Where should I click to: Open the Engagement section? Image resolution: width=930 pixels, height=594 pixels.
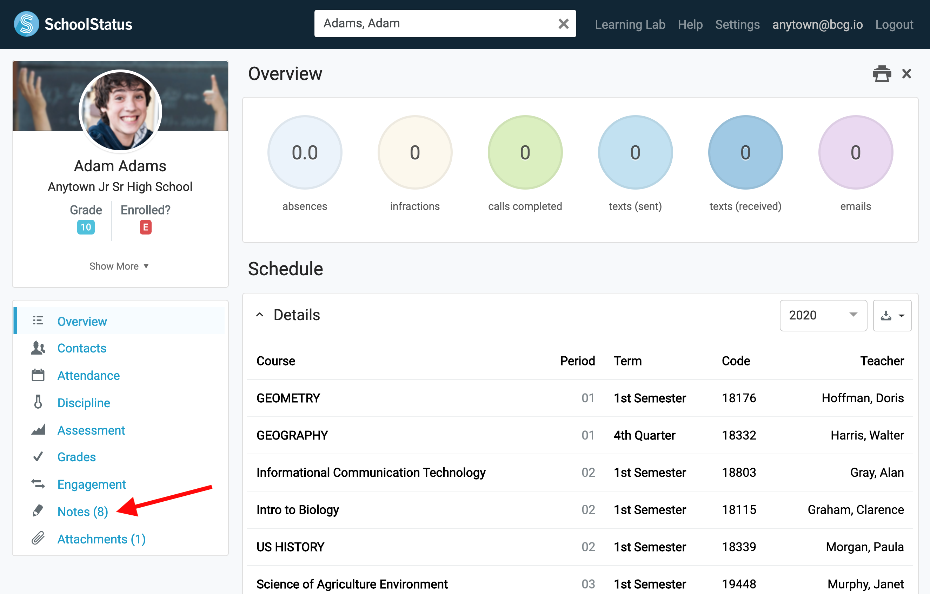pyautogui.click(x=92, y=484)
